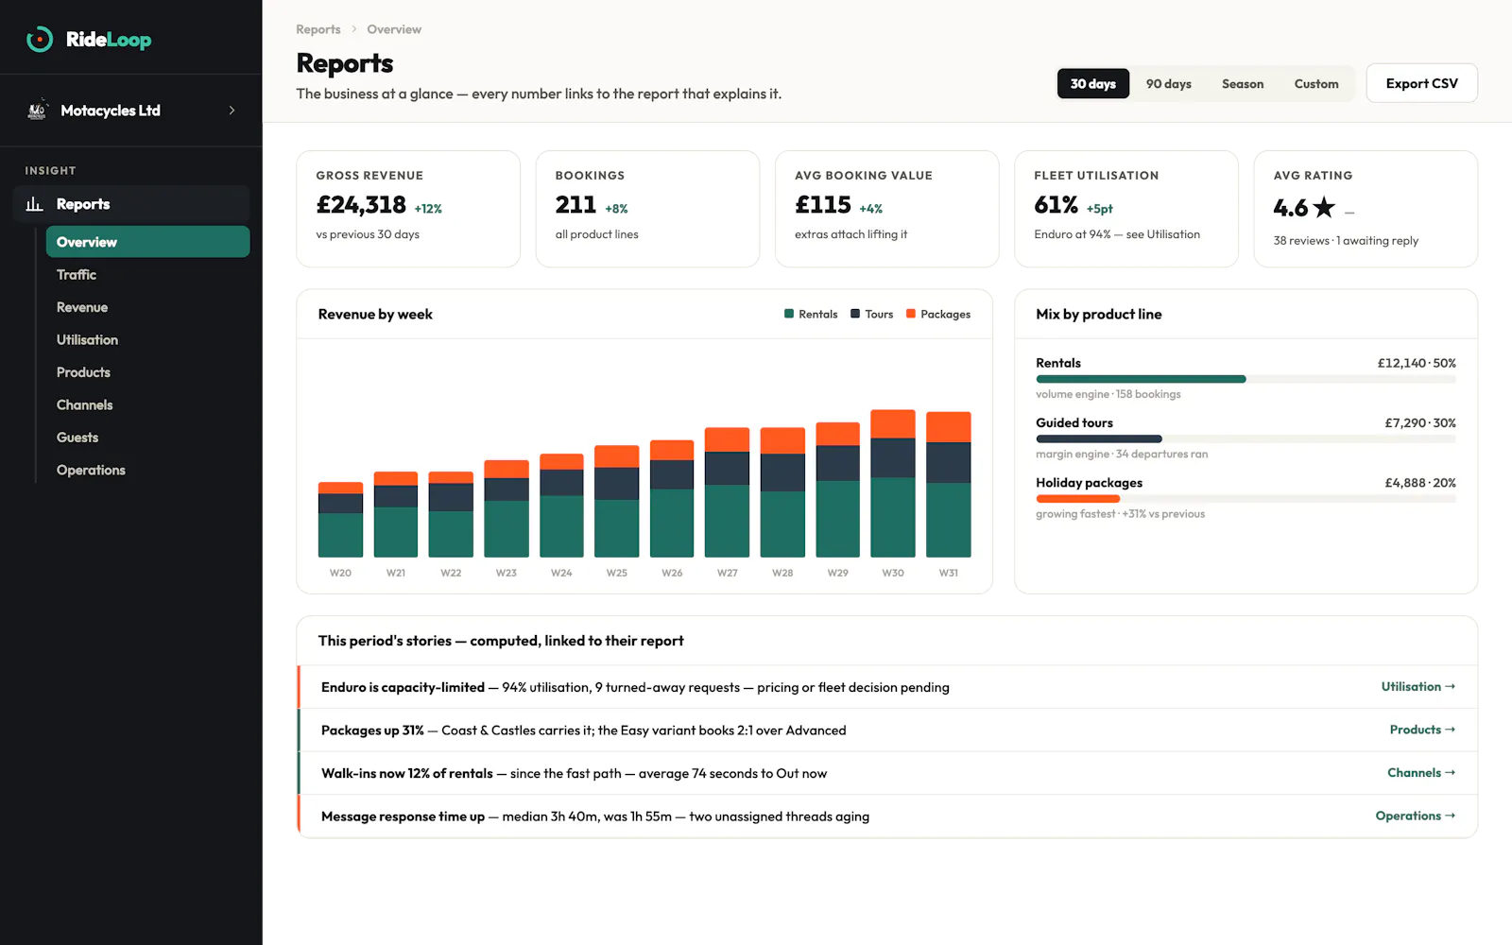Open the Channels sidebar item
This screenshot has height=945, width=1512.
(148, 404)
